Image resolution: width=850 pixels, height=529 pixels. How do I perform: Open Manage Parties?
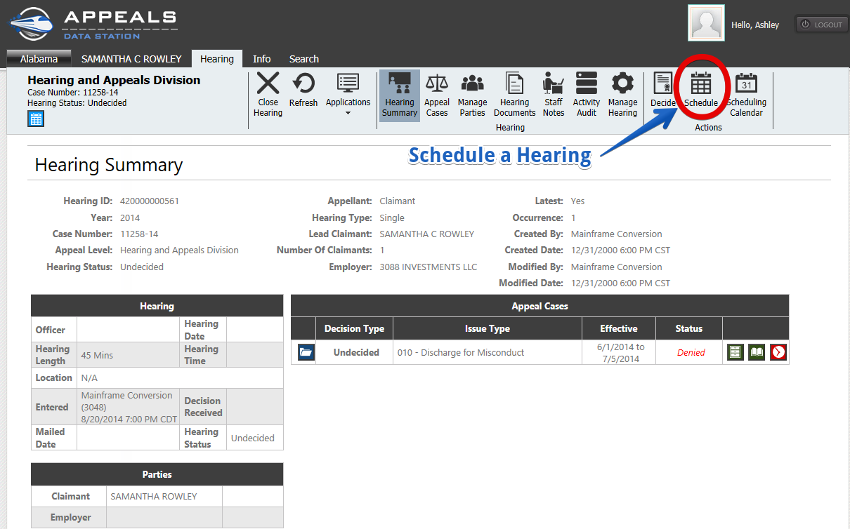coord(473,95)
